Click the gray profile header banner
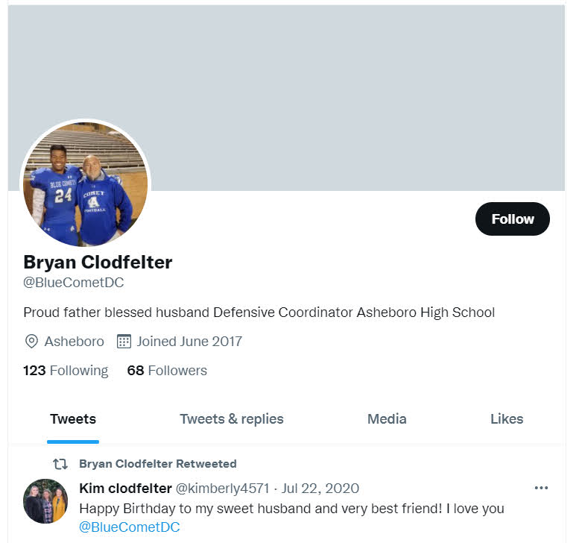Image resolution: width=582 pixels, height=543 pixels. 286,98
